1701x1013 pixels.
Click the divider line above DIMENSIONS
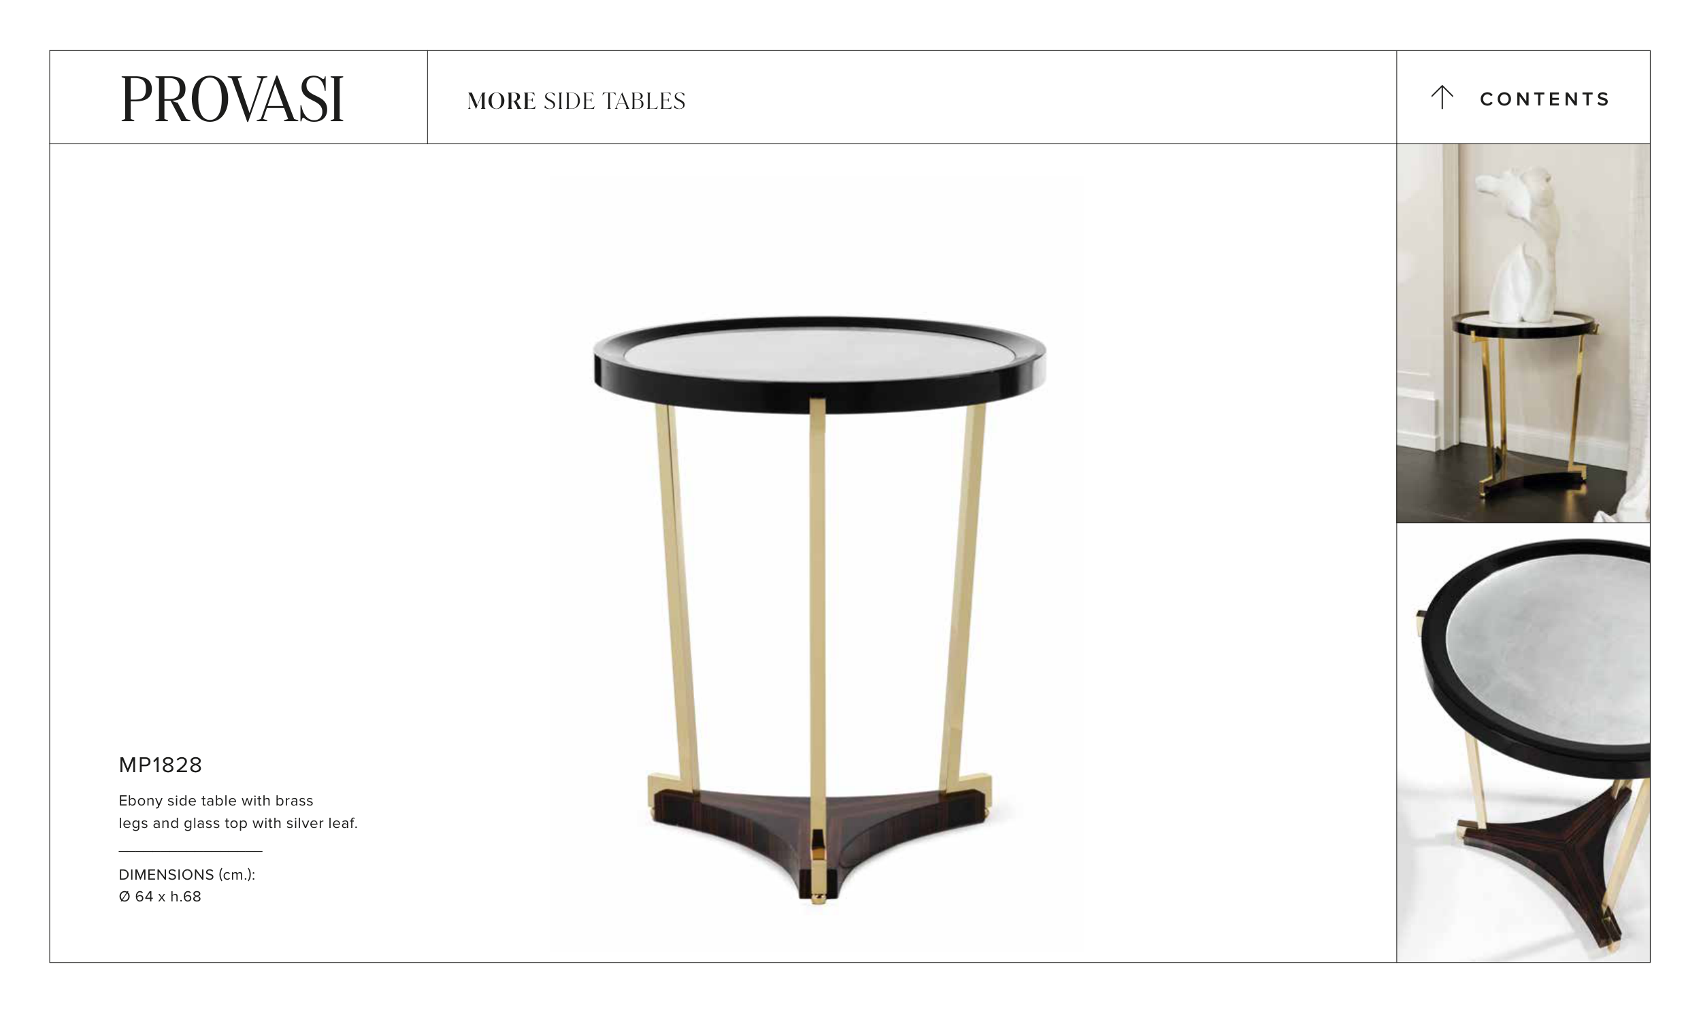(191, 851)
